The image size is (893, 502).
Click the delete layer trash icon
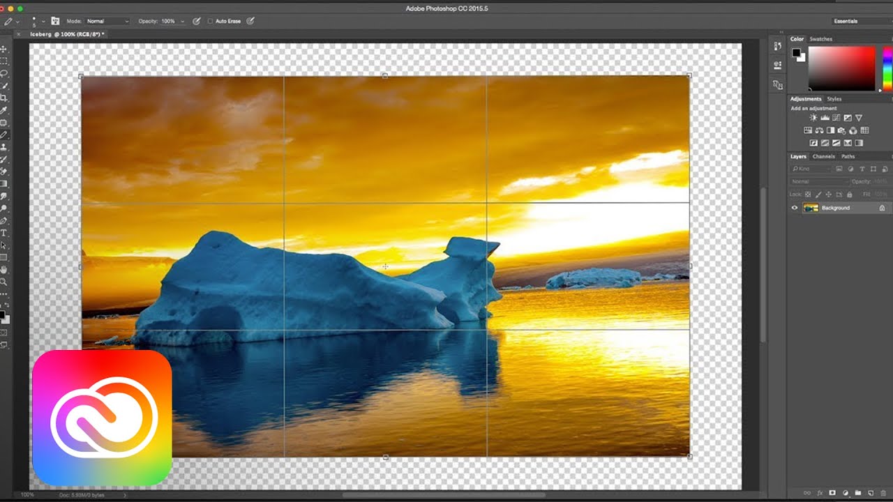(x=883, y=493)
